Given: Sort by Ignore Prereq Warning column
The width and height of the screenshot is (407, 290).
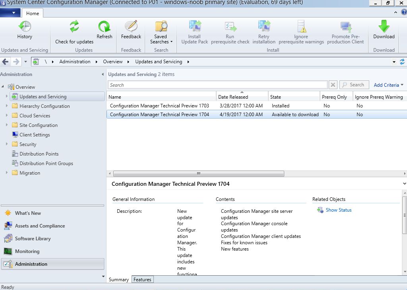Looking at the screenshot, I should [x=380, y=97].
